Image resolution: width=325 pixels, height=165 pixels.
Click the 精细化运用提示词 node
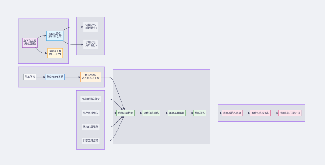pyautogui.click(x=289, y=113)
